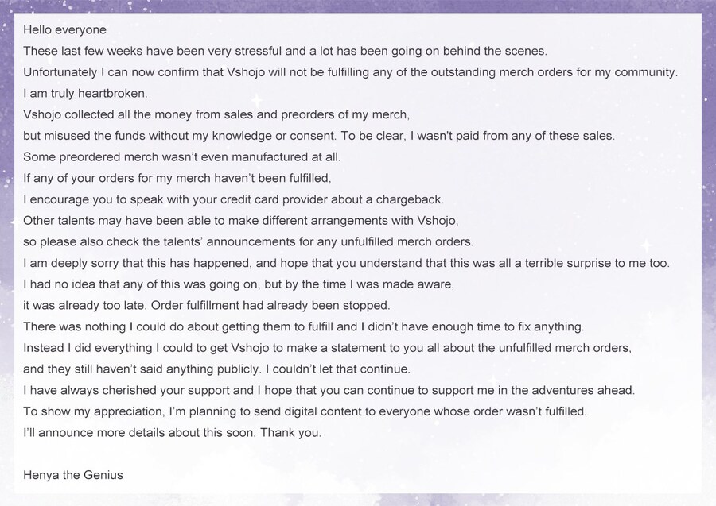This screenshot has height=506, width=716.
Task: Click the sentence about stressful last few weeks
Action: pos(285,51)
